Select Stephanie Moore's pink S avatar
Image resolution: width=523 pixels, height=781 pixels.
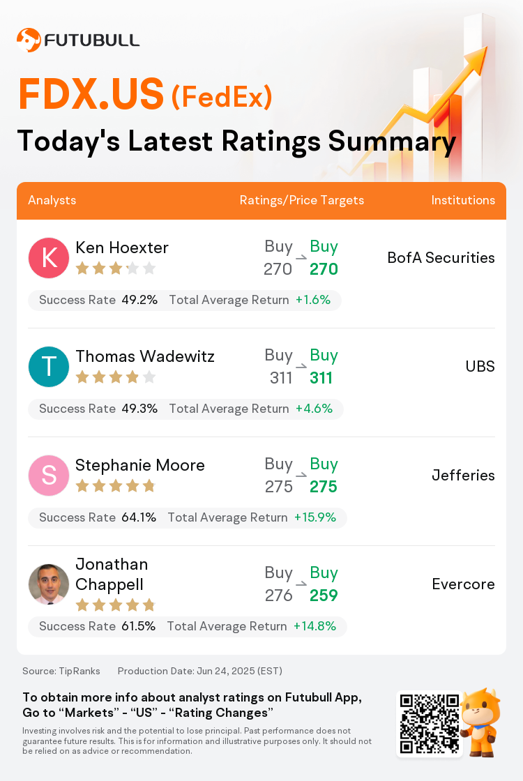coord(49,475)
